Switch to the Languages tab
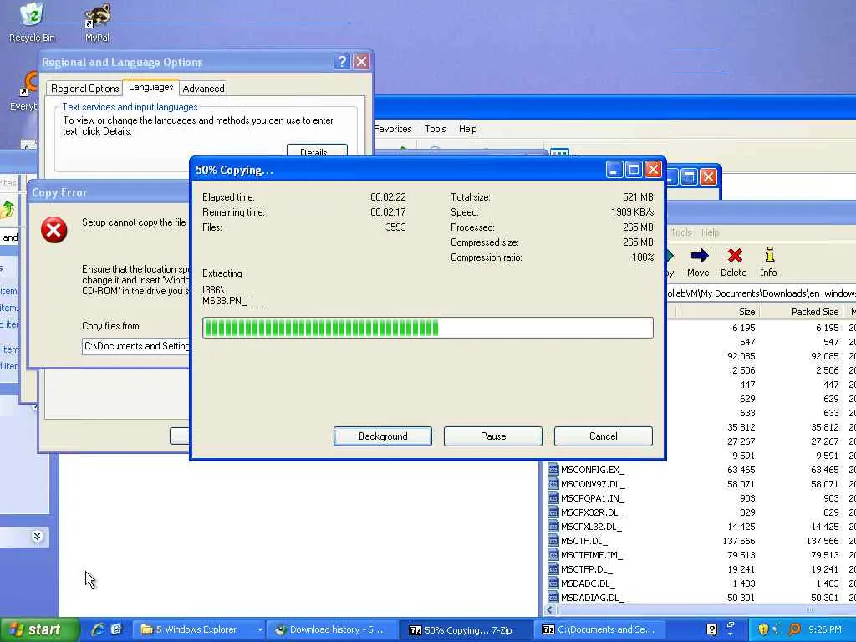 [x=150, y=87]
